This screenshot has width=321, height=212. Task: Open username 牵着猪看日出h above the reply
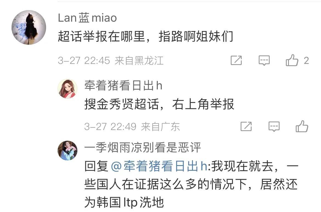[x=123, y=85]
